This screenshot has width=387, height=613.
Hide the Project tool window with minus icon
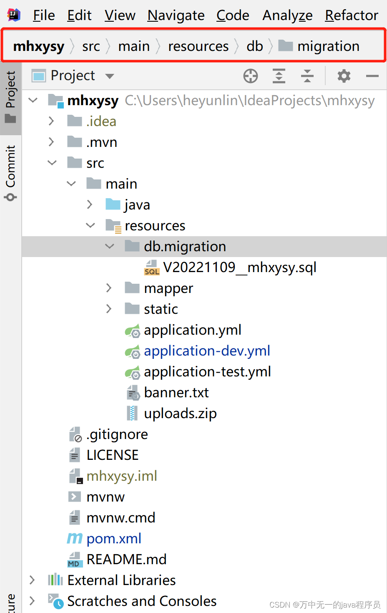pyautogui.click(x=372, y=76)
